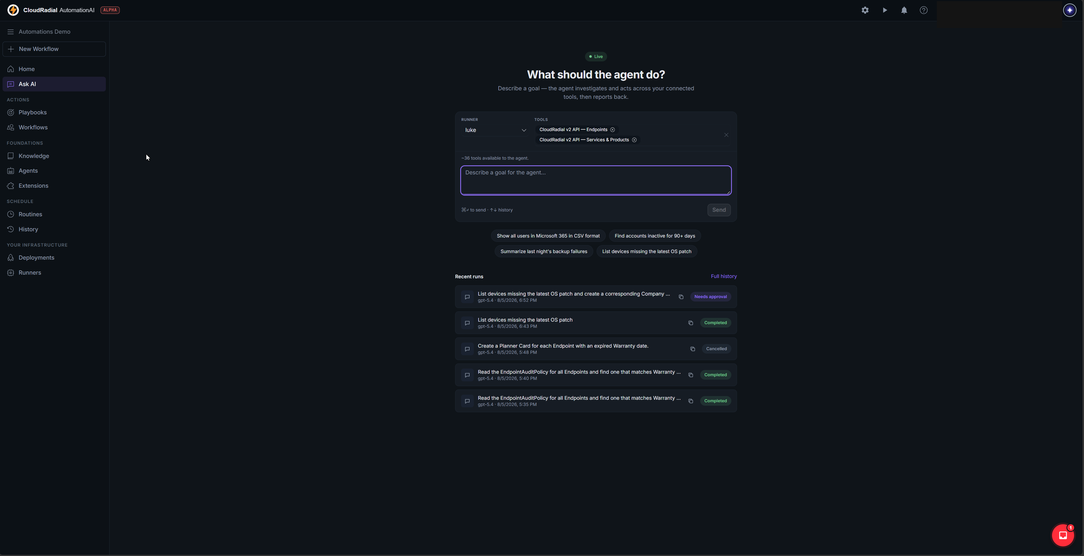This screenshot has height=556, width=1084.
Task: Copy the Planner Card run prompt
Action: pyautogui.click(x=692, y=349)
